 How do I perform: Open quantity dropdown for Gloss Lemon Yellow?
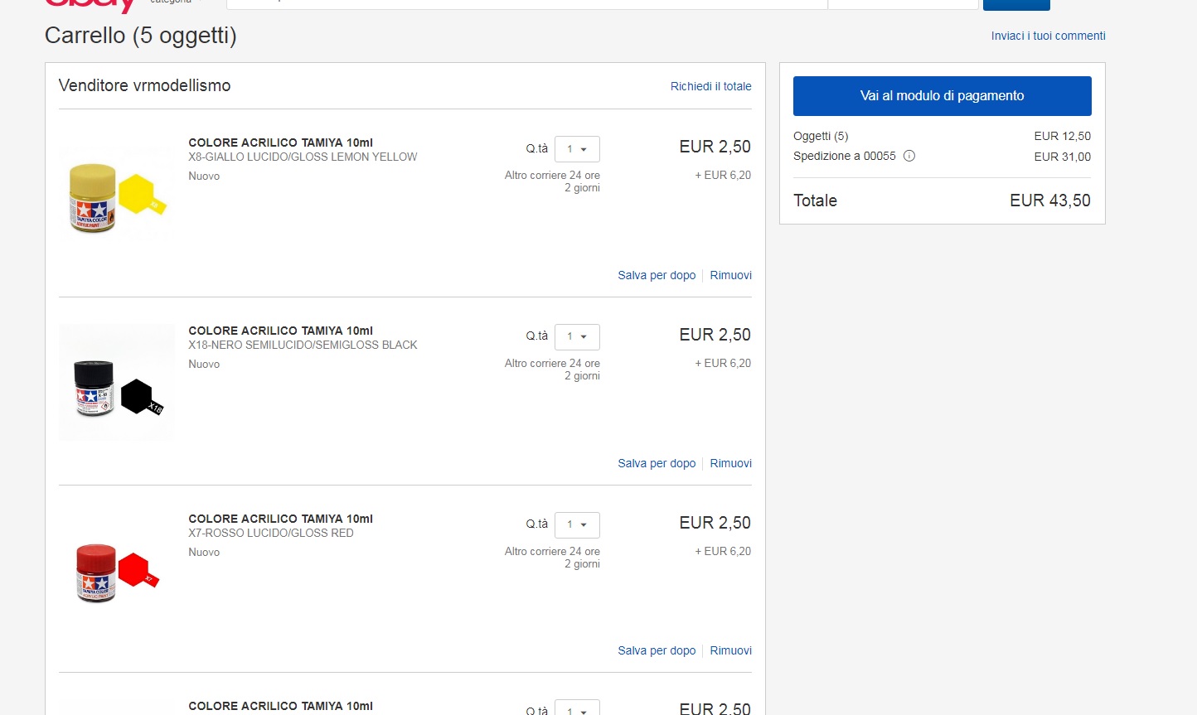point(577,149)
